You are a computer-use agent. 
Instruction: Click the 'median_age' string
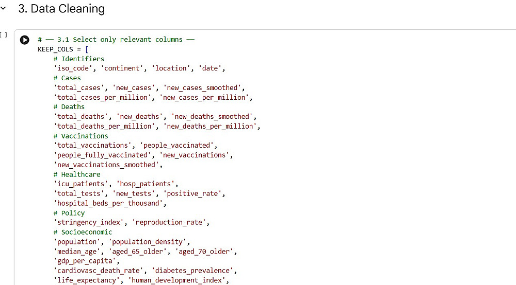click(x=77, y=252)
